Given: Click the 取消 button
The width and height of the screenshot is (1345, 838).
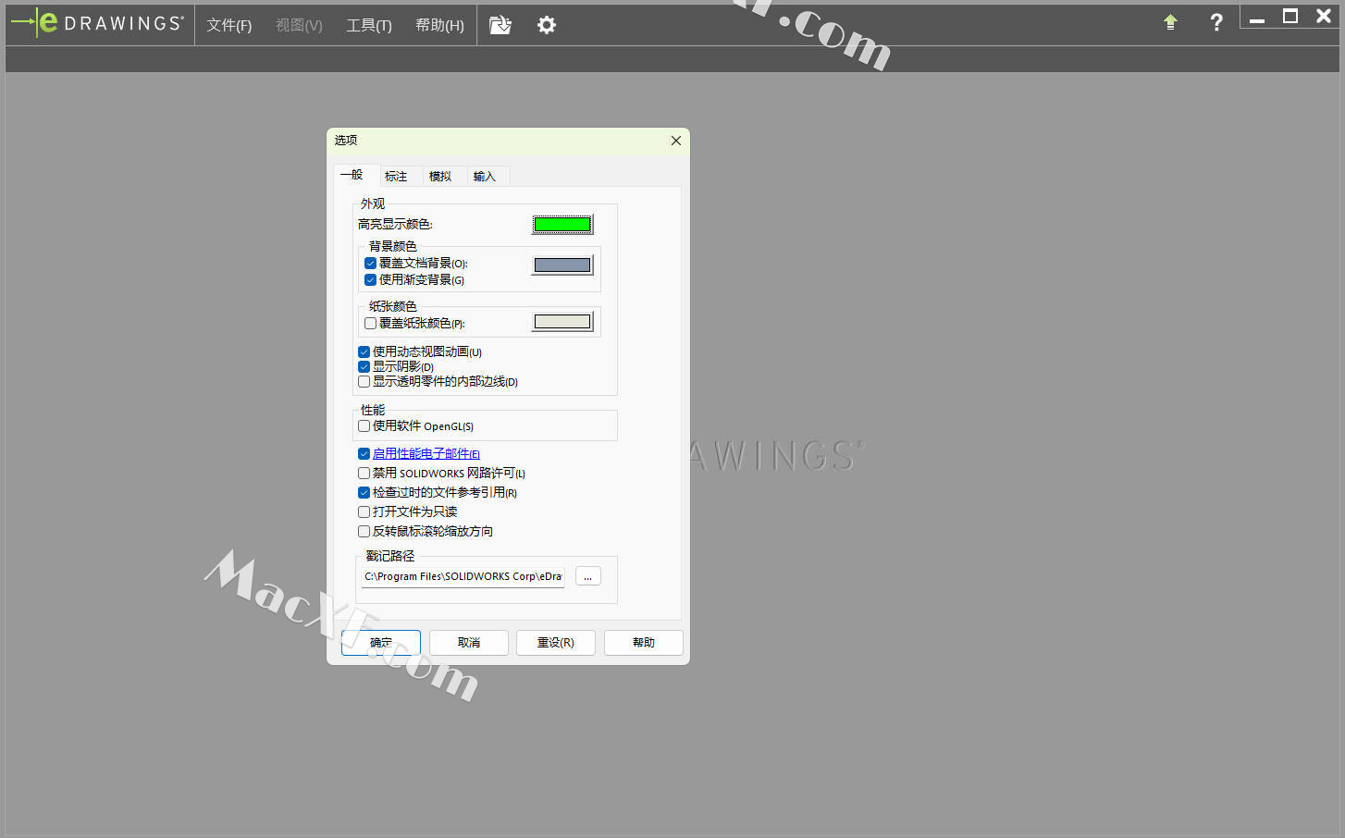Looking at the screenshot, I should [x=469, y=643].
